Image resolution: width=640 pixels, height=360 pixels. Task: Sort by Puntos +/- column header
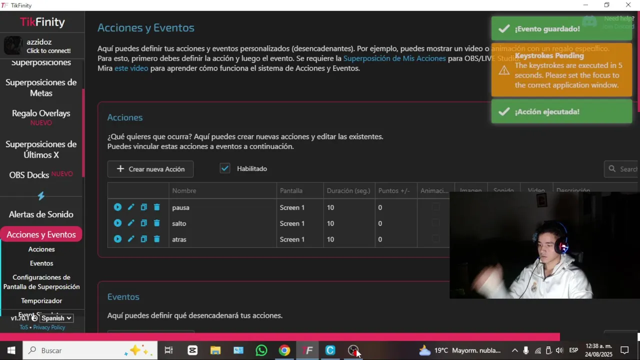click(396, 190)
